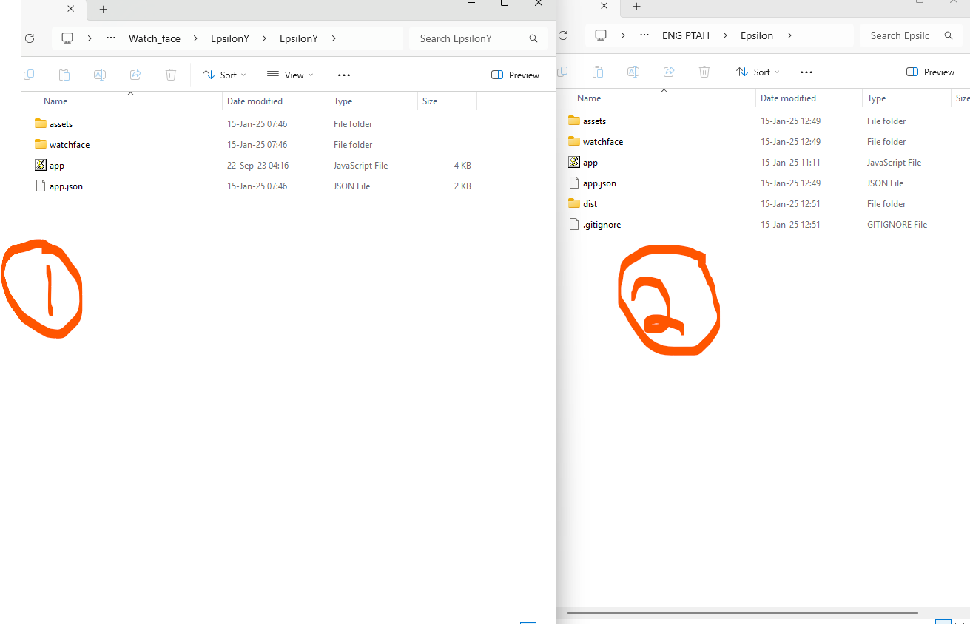The height and width of the screenshot is (624, 970).
Task: Expand the chevron after ENG PTAH in the address bar
Action: (x=725, y=35)
